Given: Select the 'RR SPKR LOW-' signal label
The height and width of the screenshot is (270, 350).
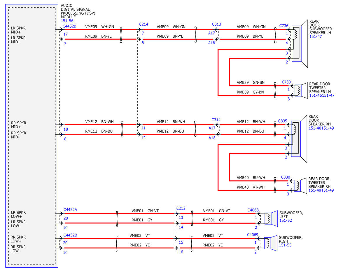Looking at the screenshot, I should tap(18, 249).
